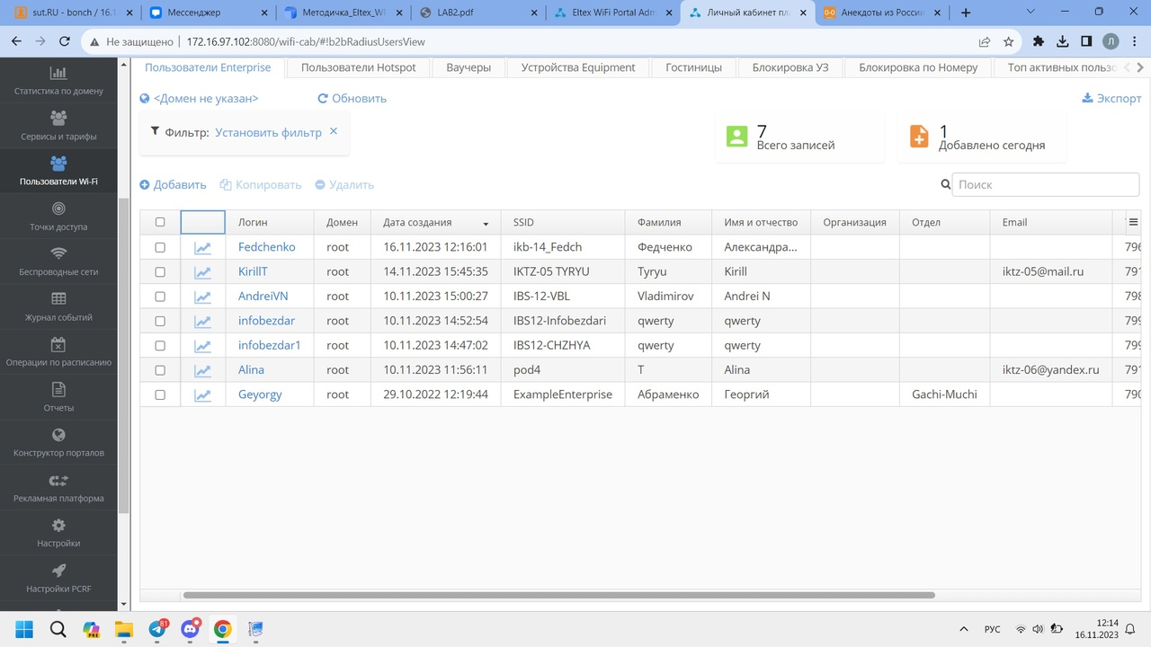
Task: Open statistics chart icon for infobezdar
Action: (x=203, y=321)
